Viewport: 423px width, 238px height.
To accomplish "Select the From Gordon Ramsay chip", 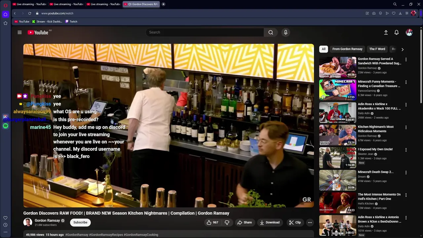I will pyautogui.click(x=347, y=49).
